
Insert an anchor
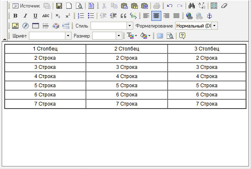[210, 16]
